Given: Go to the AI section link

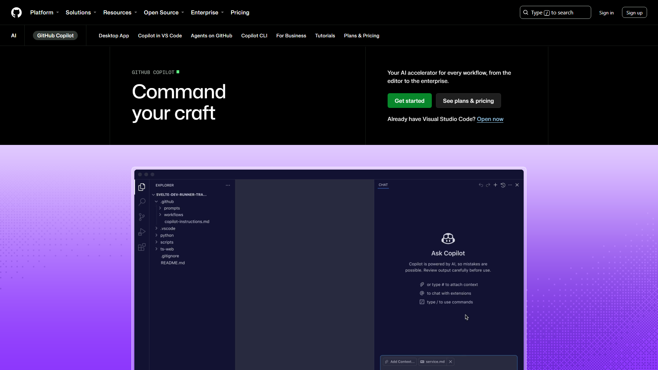Looking at the screenshot, I should click(14, 36).
